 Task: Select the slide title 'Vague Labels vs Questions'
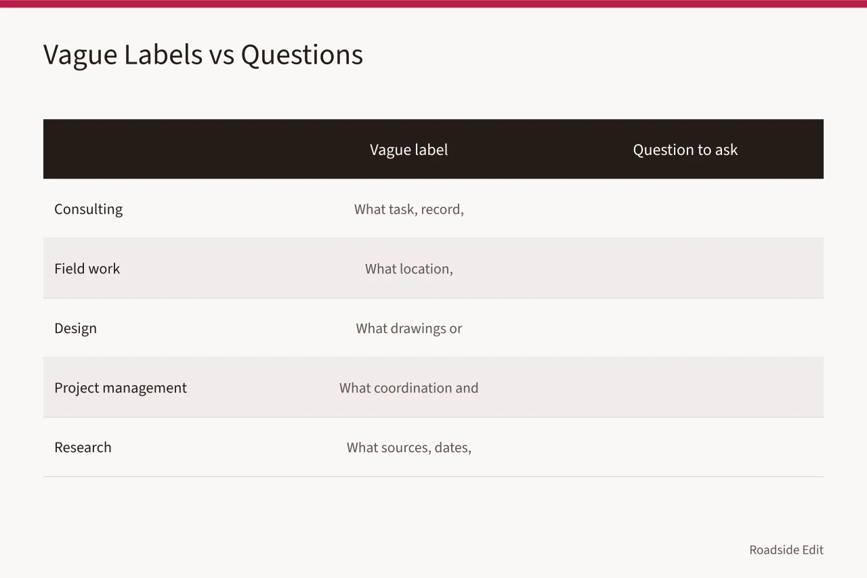pyautogui.click(x=203, y=55)
